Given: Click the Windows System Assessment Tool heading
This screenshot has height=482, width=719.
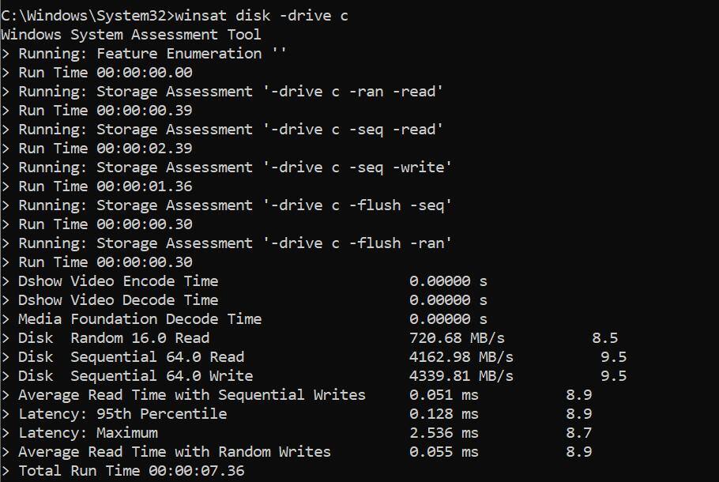Looking at the screenshot, I should [x=131, y=34].
